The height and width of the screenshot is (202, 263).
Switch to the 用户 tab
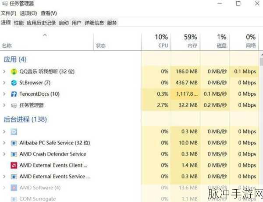(x=76, y=23)
